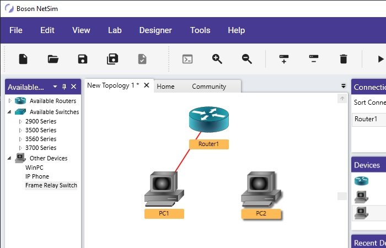Open the console terminal icon
386x248 pixels.
click(x=187, y=59)
